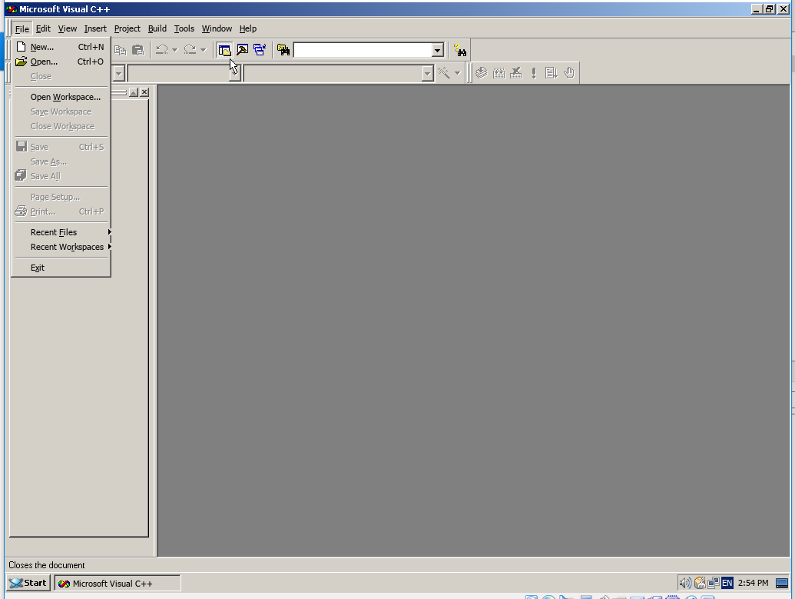Click the WizardBar actions wand icon

point(444,73)
